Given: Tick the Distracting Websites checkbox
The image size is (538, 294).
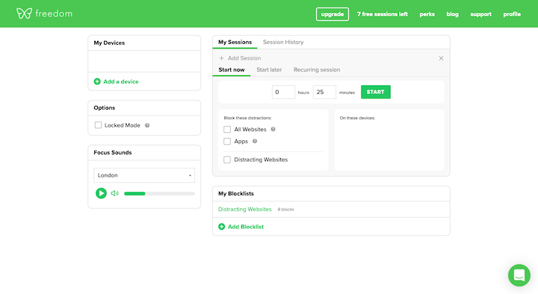Looking at the screenshot, I should click(x=227, y=160).
